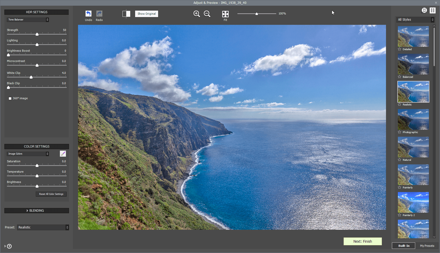The width and height of the screenshot is (440, 253).
Task: Select the Balanced preset thumbnail
Action: pyautogui.click(x=413, y=64)
